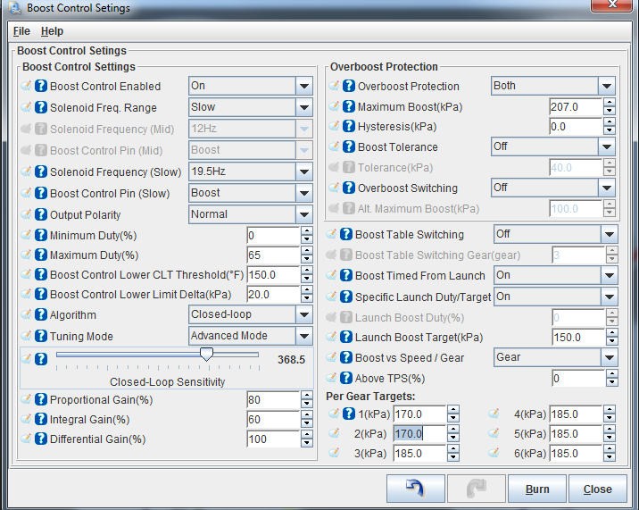
Task: Click help icon for Output Polarity
Action: click(41, 214)
